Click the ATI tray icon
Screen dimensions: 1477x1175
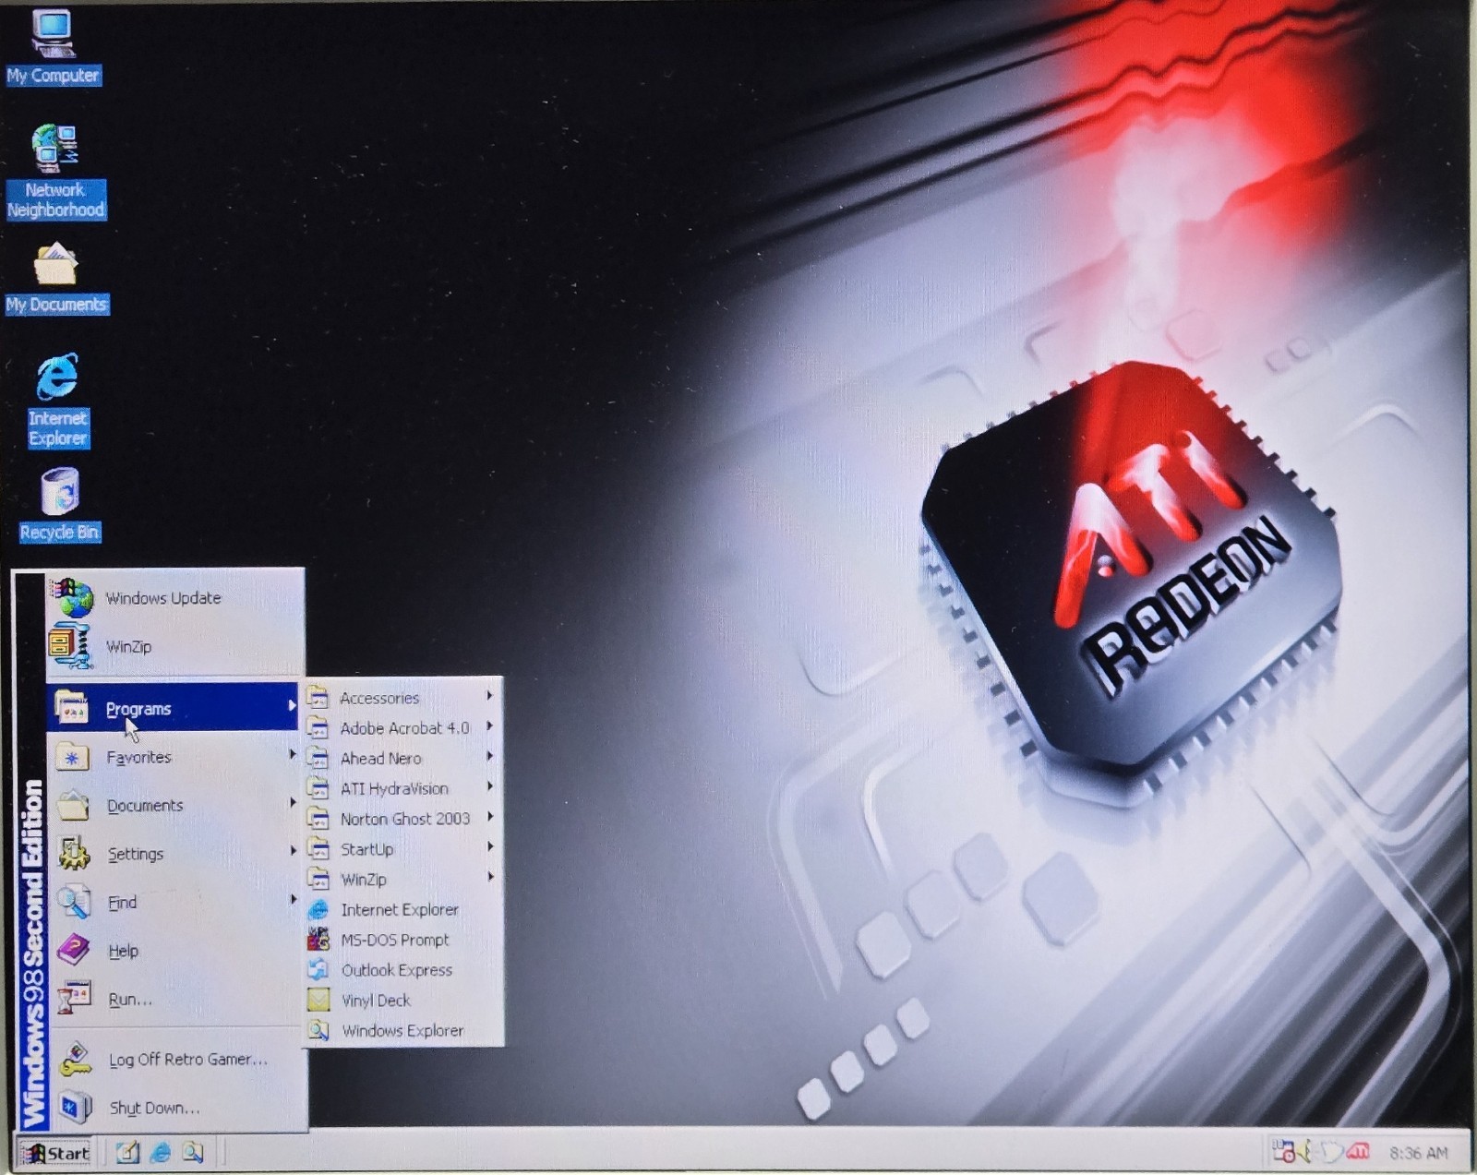[x=1357, y=1152]
